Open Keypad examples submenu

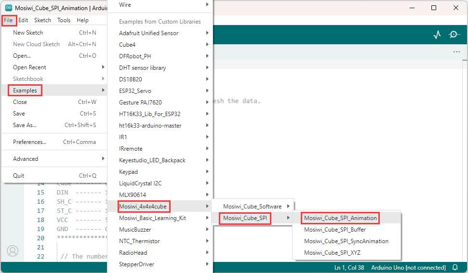tap(160, 172)
